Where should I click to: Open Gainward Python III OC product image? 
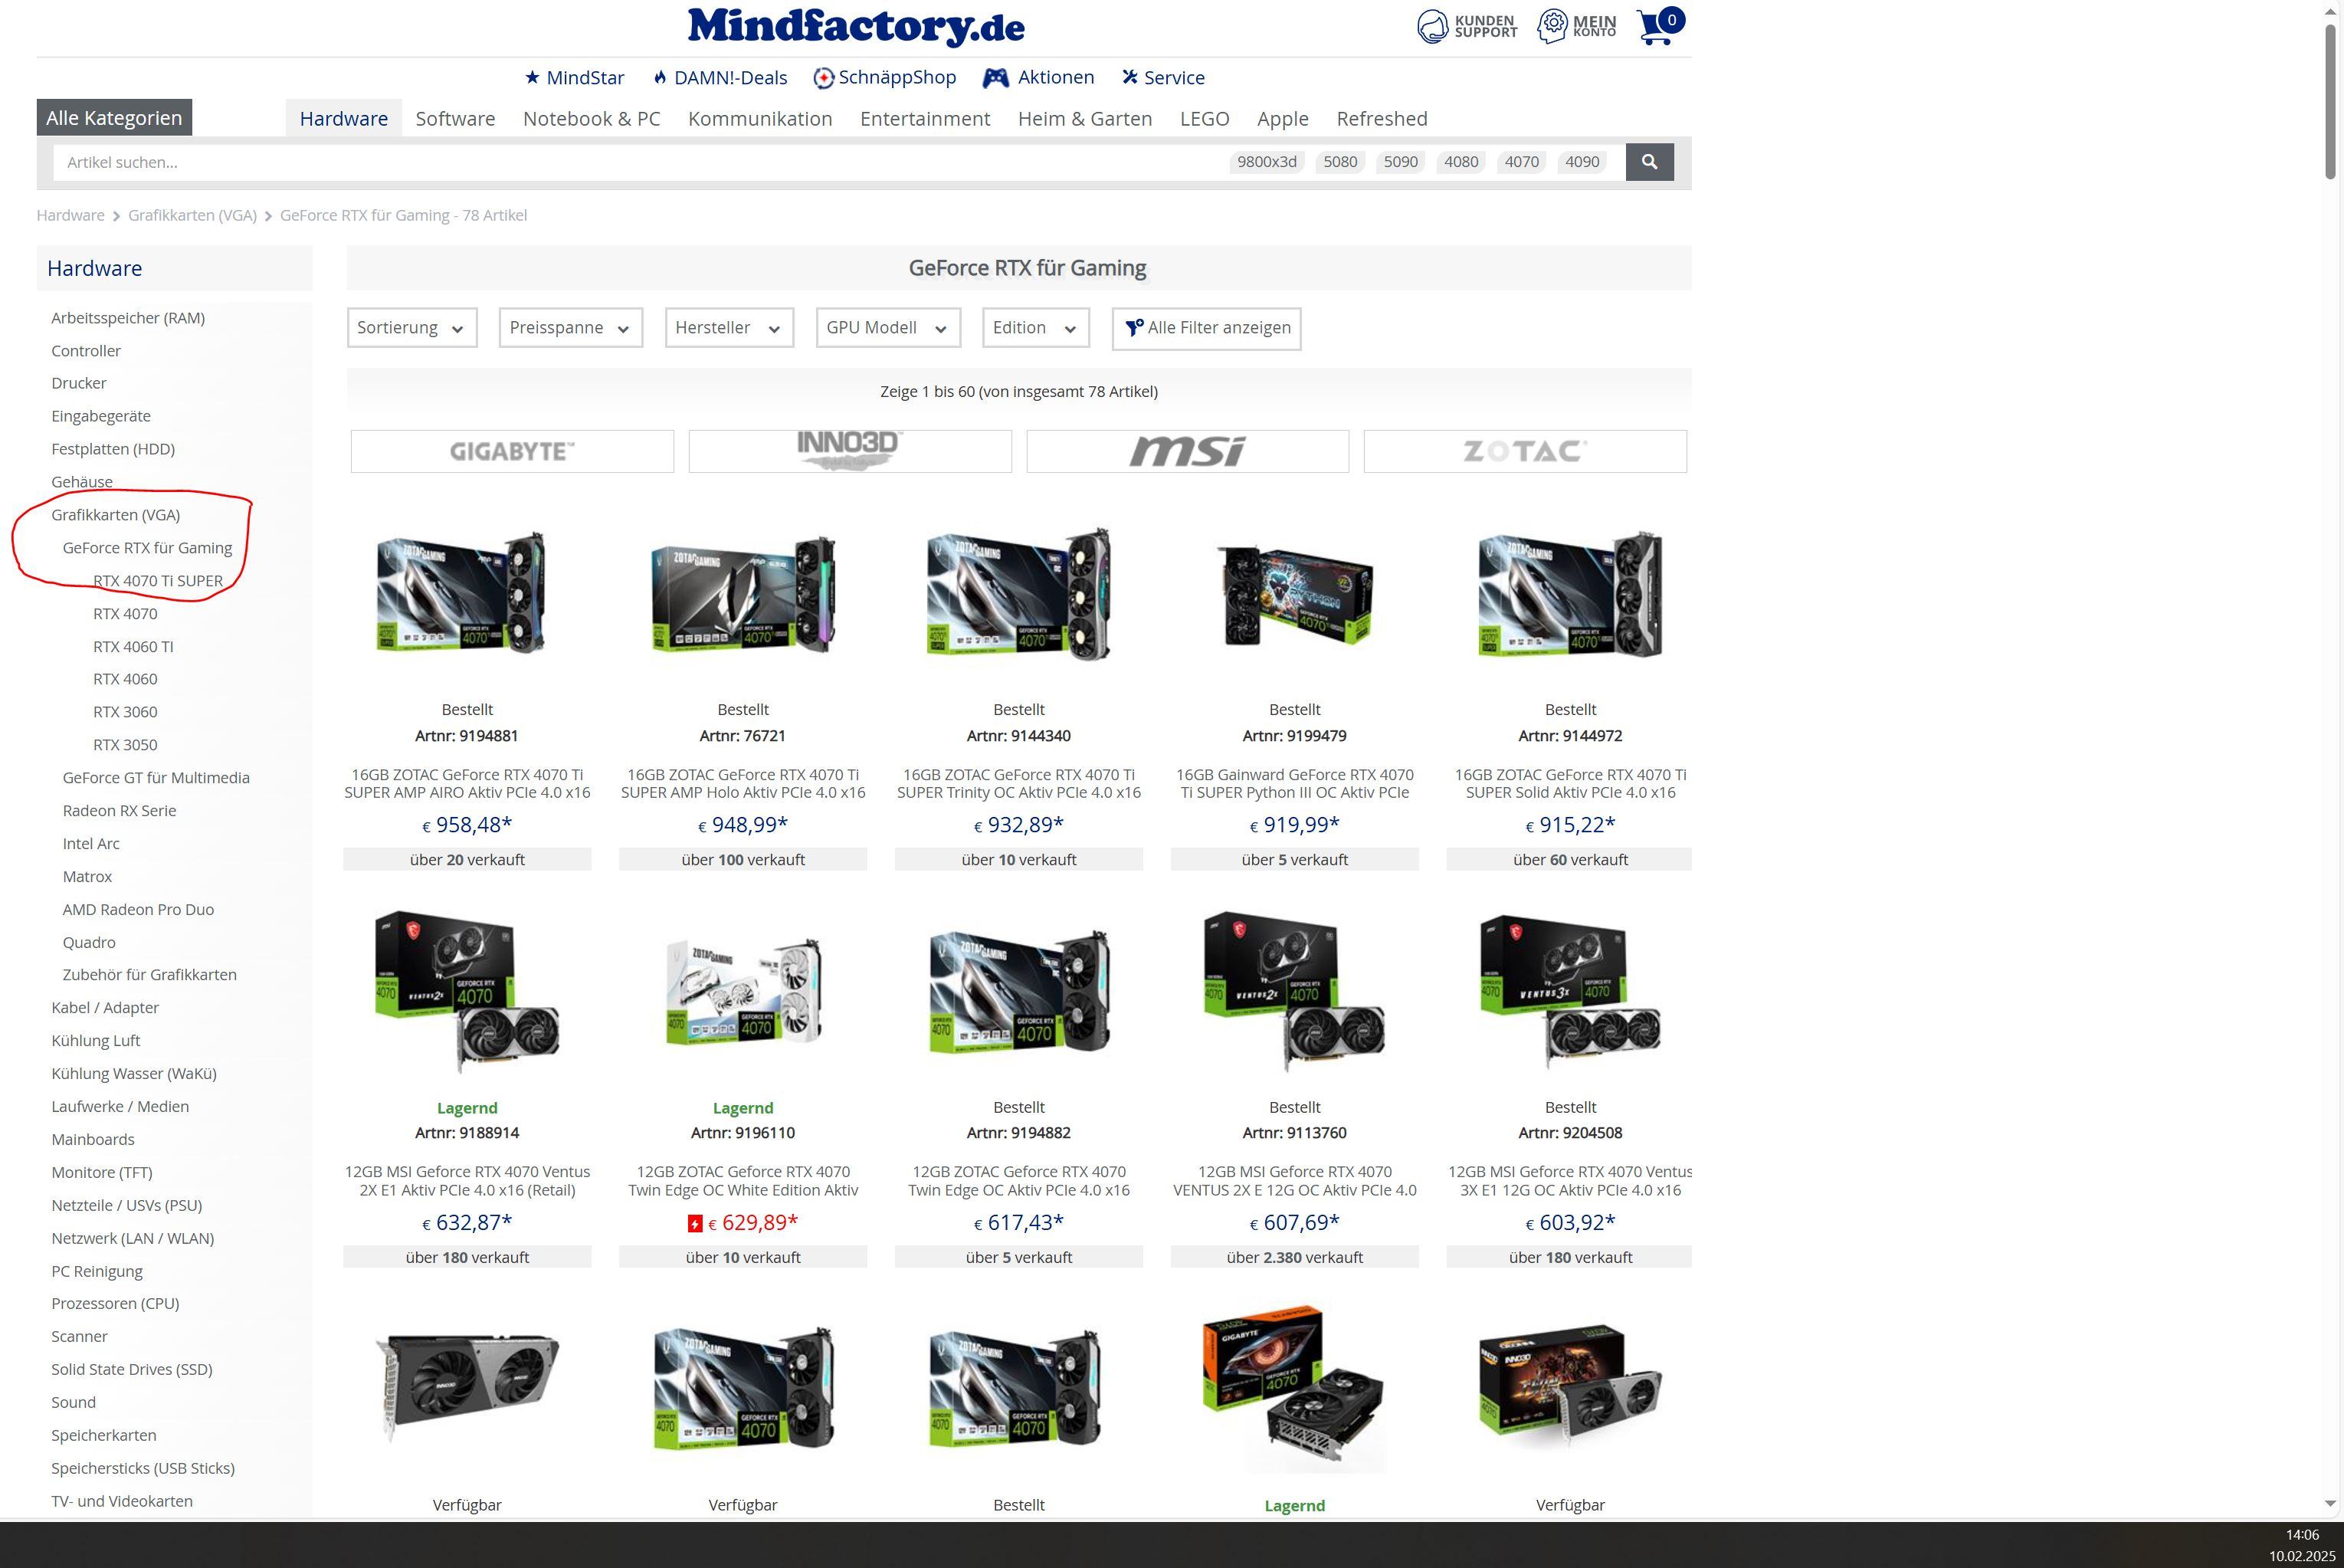[1294, 593]
